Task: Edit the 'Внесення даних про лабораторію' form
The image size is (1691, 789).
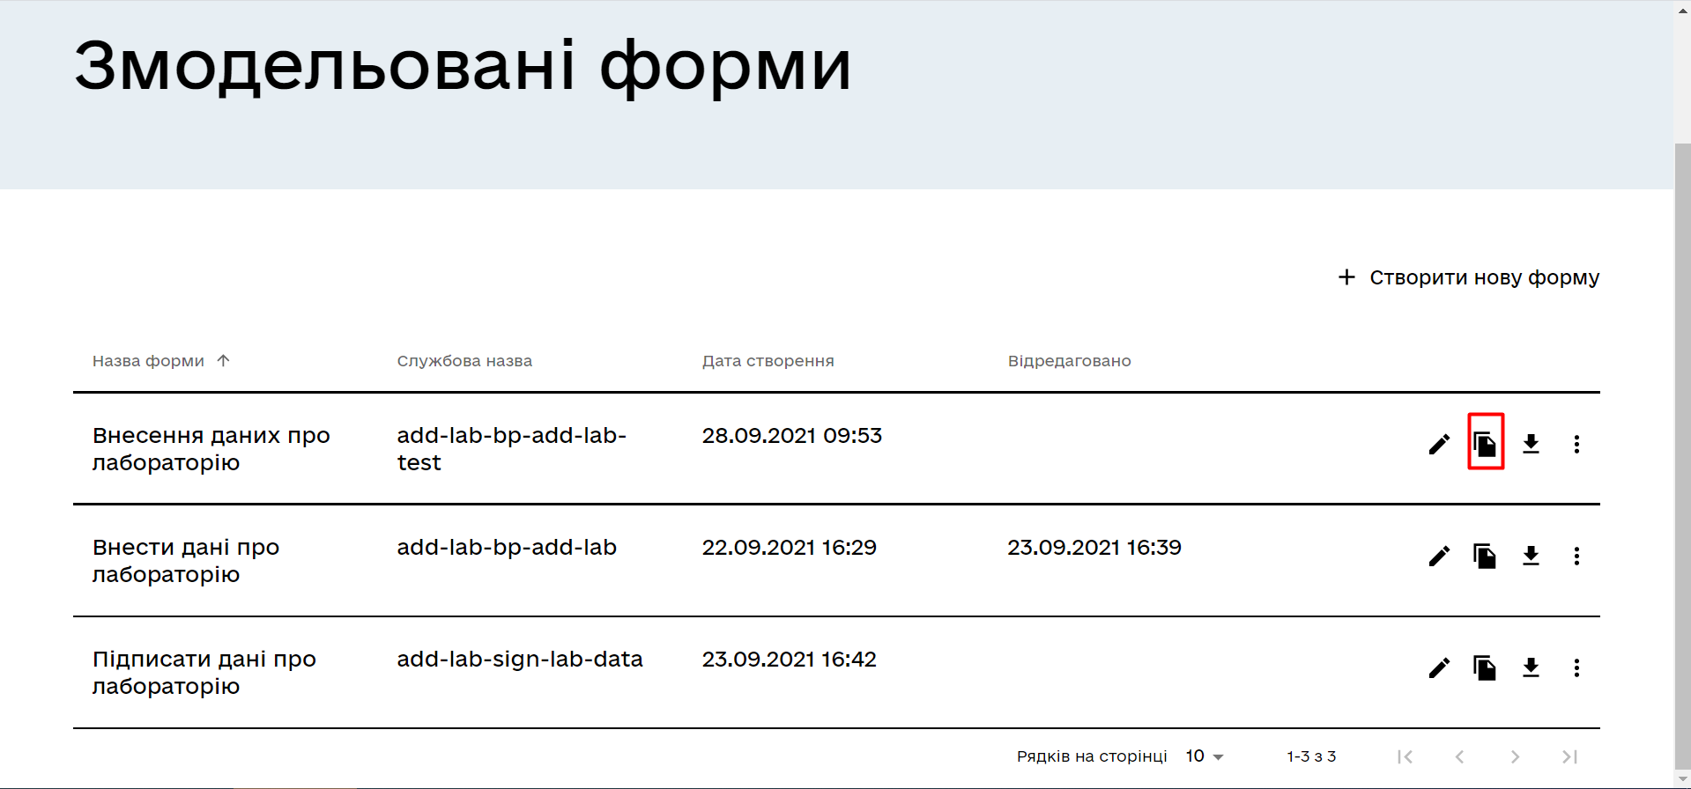Action: click(1439, 444)
